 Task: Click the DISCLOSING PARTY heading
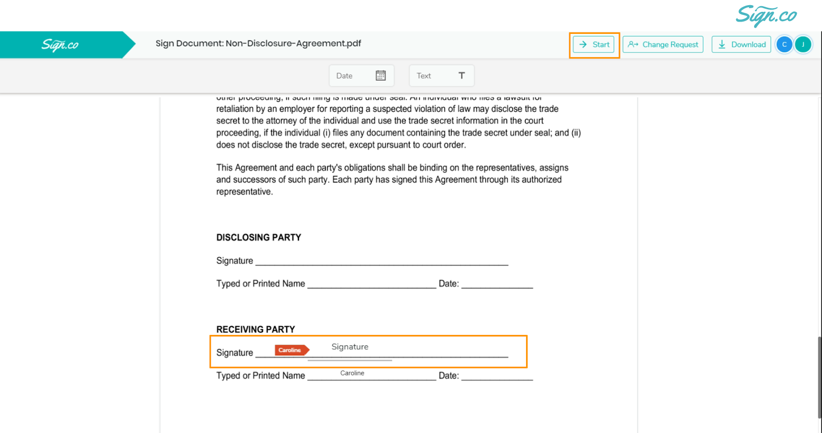pos(258,237)
